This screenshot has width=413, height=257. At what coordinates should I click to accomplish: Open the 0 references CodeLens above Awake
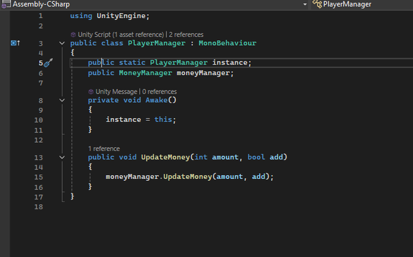pyautogui.click(x=159, y=92)
